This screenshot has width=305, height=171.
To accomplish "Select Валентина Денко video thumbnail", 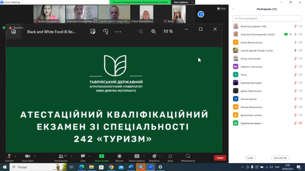I will pos(49,14).
